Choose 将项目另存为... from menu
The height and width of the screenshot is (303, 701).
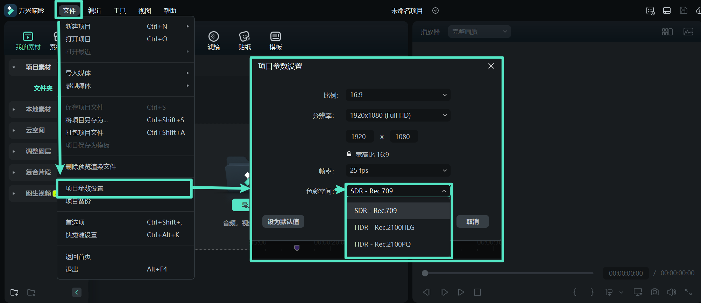(126, 120)
